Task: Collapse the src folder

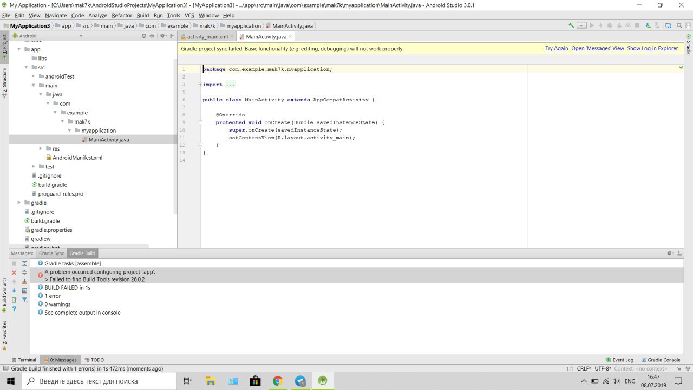Action: 26,67
